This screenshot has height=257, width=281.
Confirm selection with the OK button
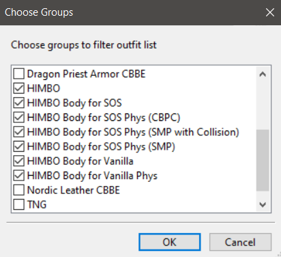click(x=170, y=242)
